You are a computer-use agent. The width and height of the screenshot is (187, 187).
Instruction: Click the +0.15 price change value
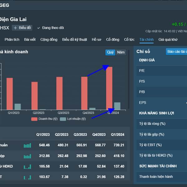click(x=177, y=24)
